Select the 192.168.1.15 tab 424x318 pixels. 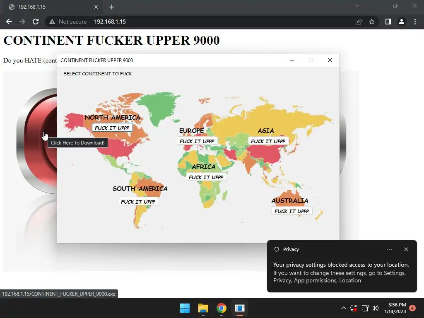click(x=53, y=7)
